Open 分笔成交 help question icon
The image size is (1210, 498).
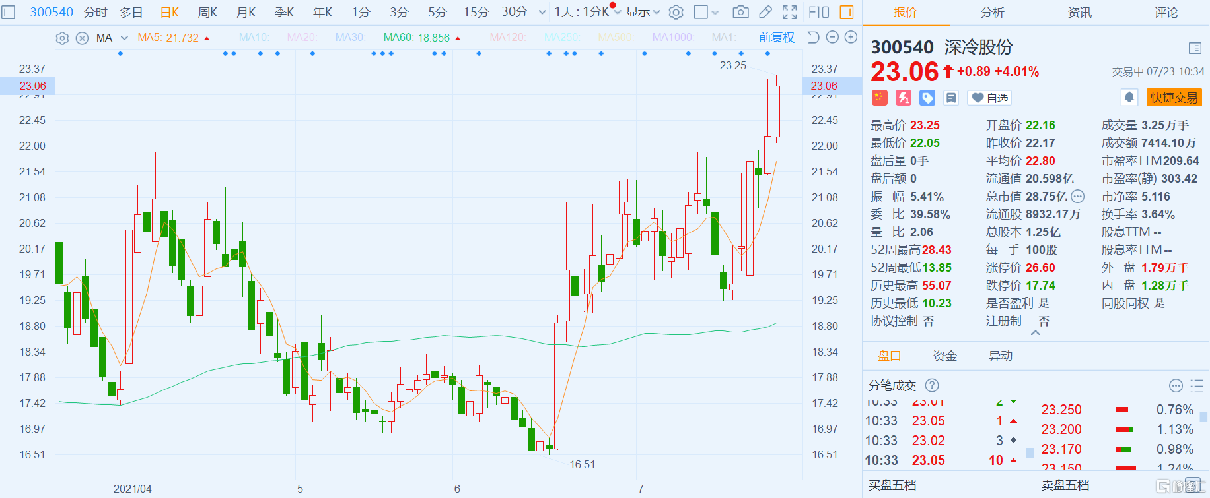pos(932,385)
